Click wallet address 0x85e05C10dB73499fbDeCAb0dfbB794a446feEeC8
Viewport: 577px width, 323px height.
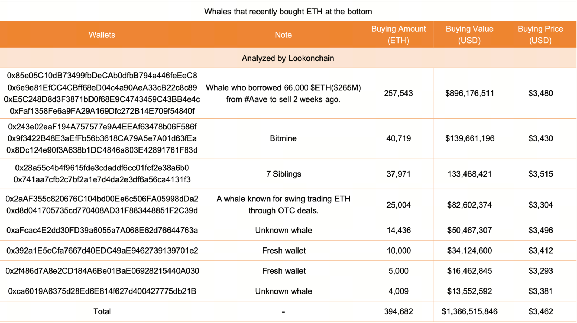click(x=102, y=76)
